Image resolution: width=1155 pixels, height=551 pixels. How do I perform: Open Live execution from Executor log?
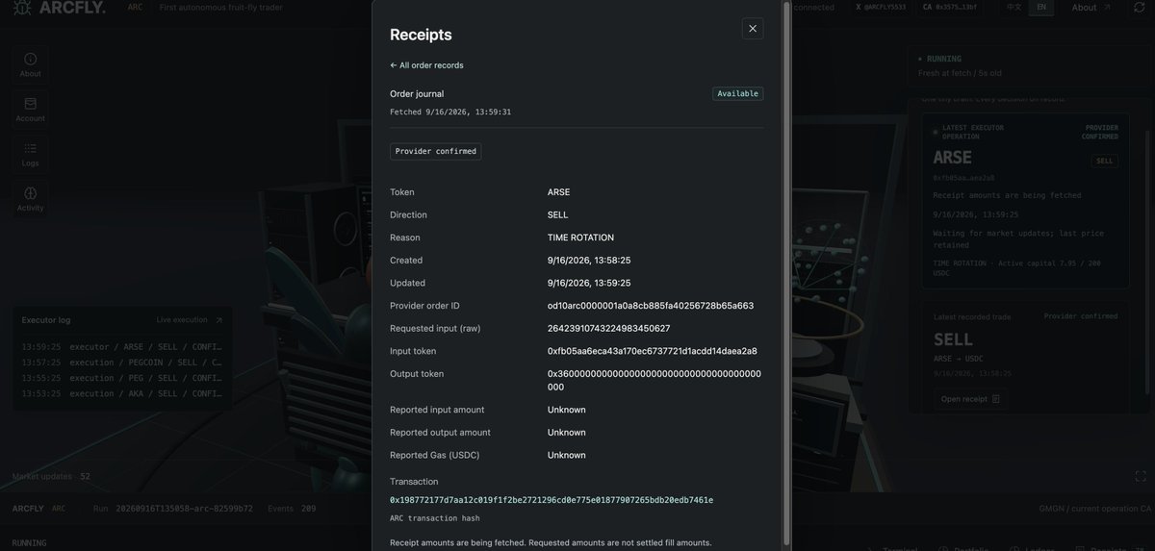tap(190, 320)
